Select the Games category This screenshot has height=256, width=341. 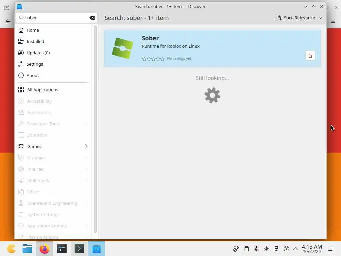coord(53,146)
